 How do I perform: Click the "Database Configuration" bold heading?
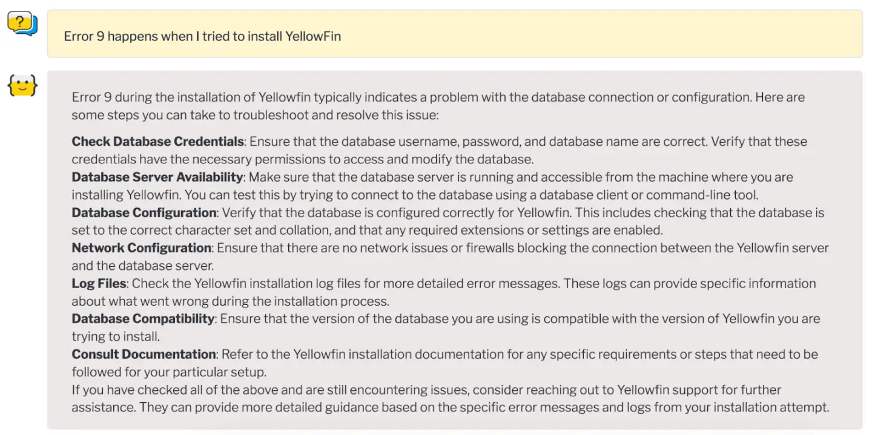(144, 213)
